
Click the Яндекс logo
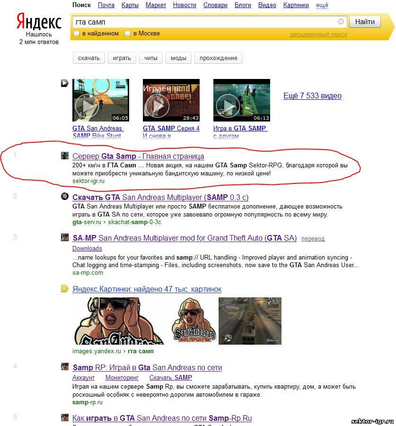click(x=39, y=21)
